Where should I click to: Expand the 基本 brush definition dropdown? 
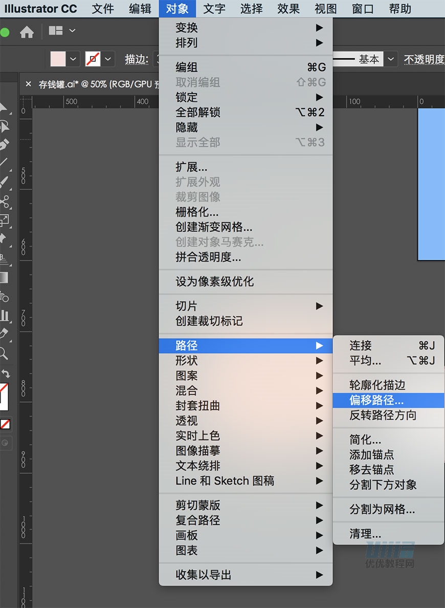[x=391, y=59]
